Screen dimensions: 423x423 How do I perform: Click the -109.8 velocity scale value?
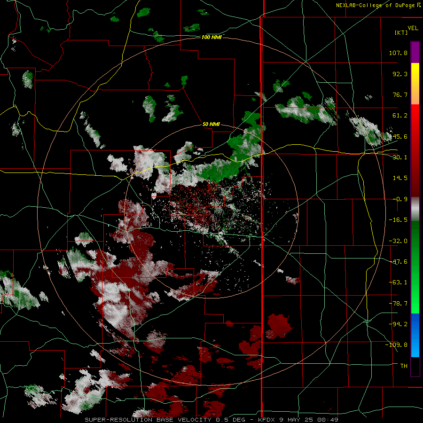pos(396,345)
